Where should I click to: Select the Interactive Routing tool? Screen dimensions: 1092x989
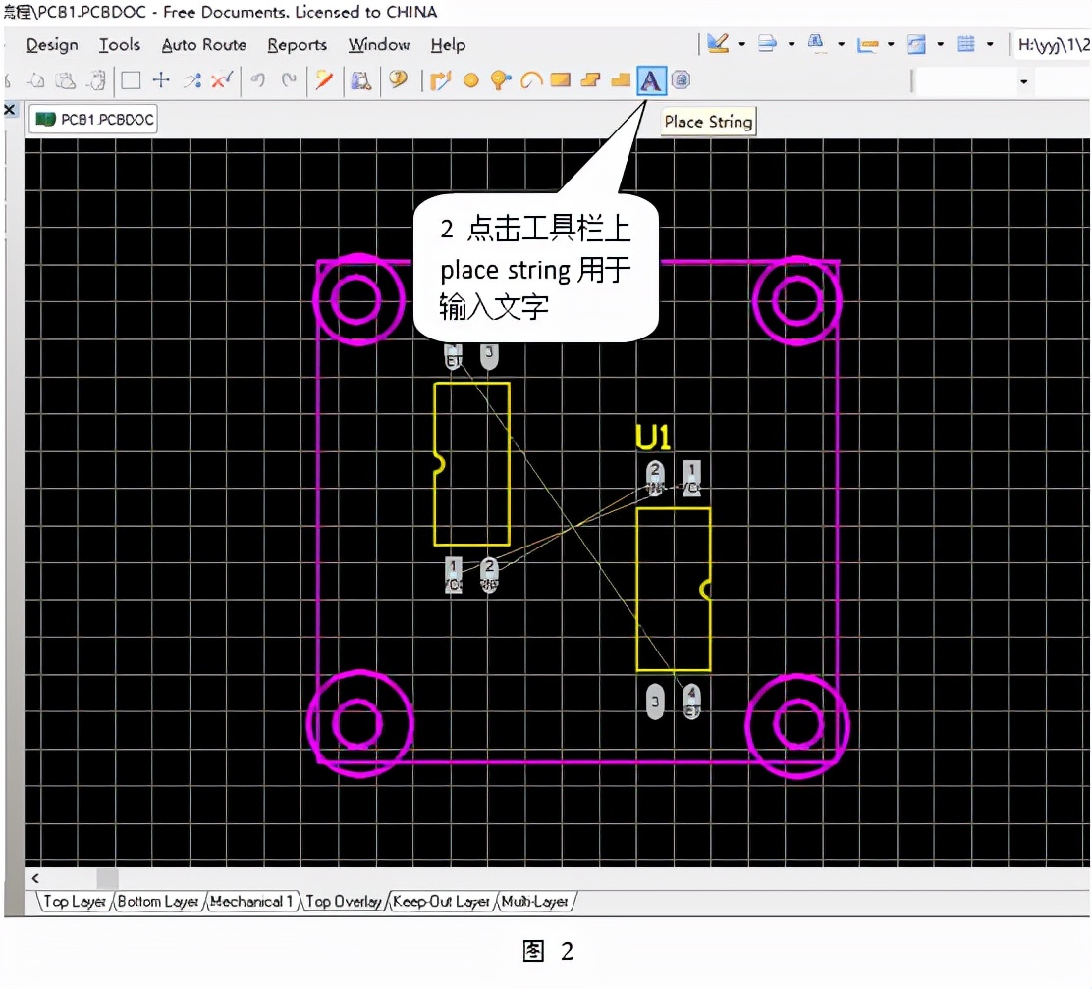(439, 80)
